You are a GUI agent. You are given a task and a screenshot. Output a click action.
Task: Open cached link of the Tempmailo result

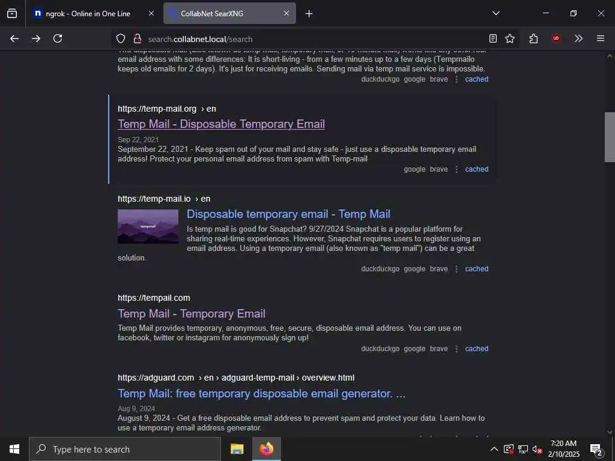point(476,79)
